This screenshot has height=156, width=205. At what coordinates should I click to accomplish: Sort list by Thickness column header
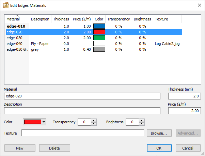pyautogui.click(x=61, y=19)
